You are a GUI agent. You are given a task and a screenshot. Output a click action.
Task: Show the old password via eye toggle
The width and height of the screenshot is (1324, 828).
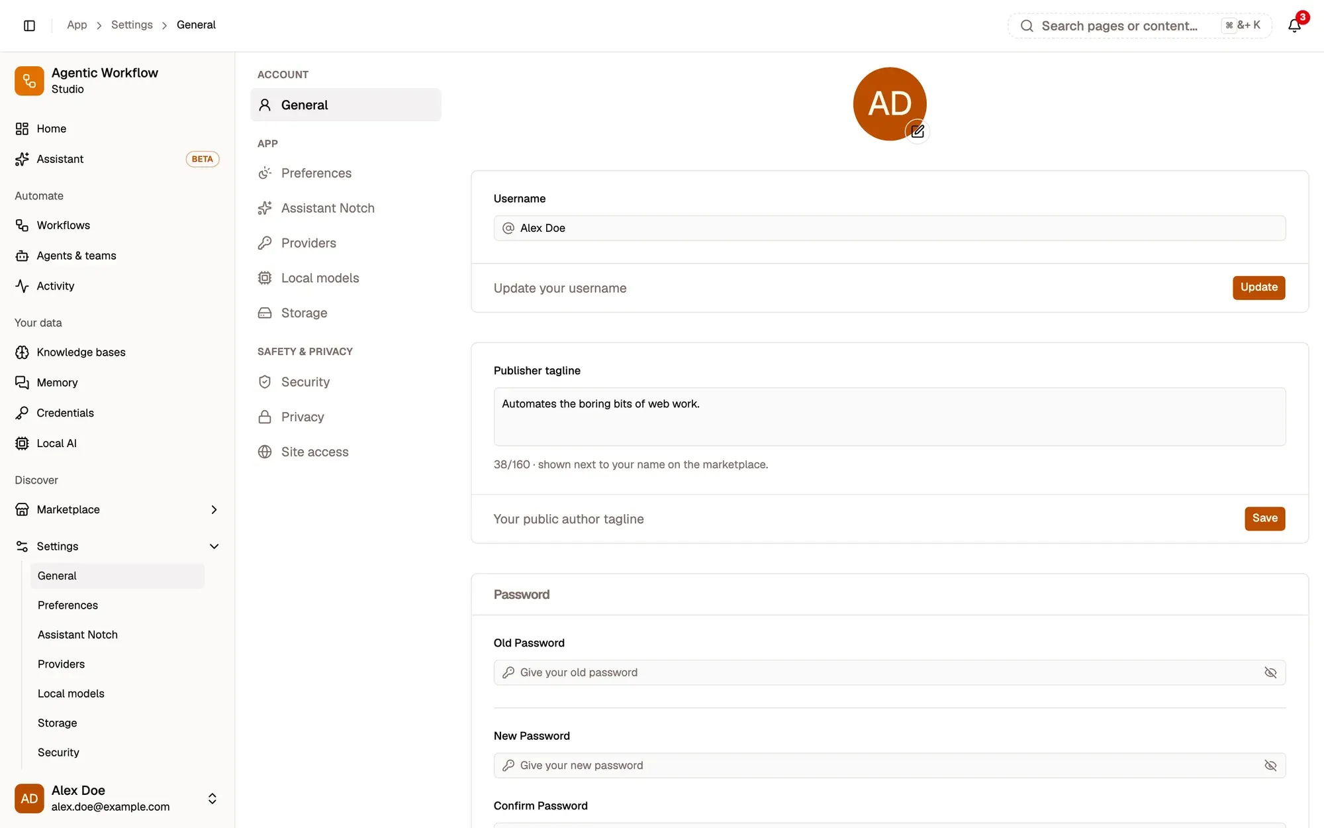click(1270, 672)
